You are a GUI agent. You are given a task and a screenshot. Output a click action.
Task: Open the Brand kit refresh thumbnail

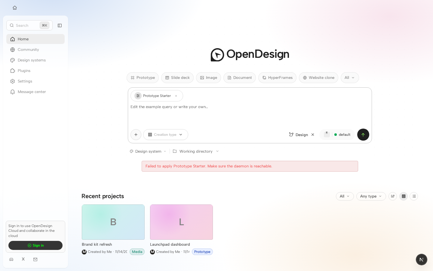coord(113,222)
